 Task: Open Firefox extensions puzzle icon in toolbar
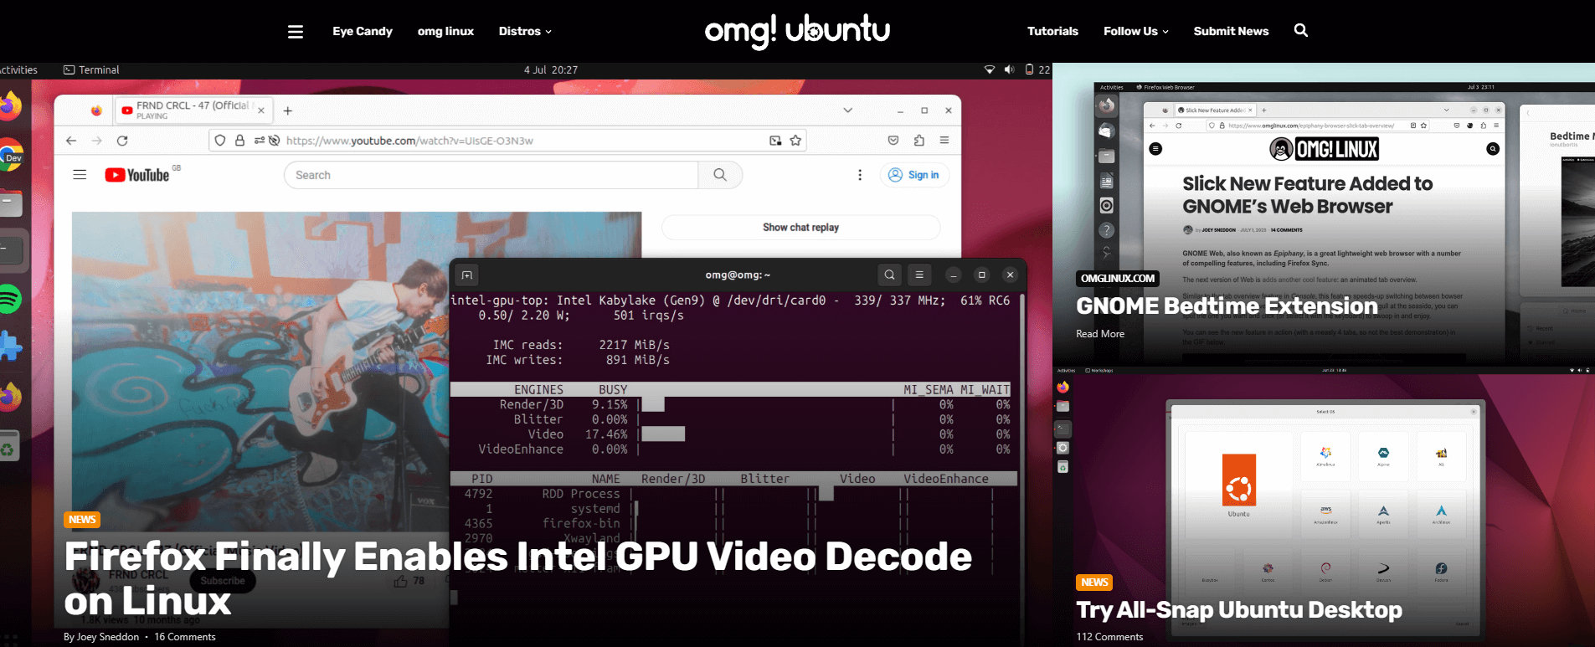pyautogui.click(x=919, y=141)
